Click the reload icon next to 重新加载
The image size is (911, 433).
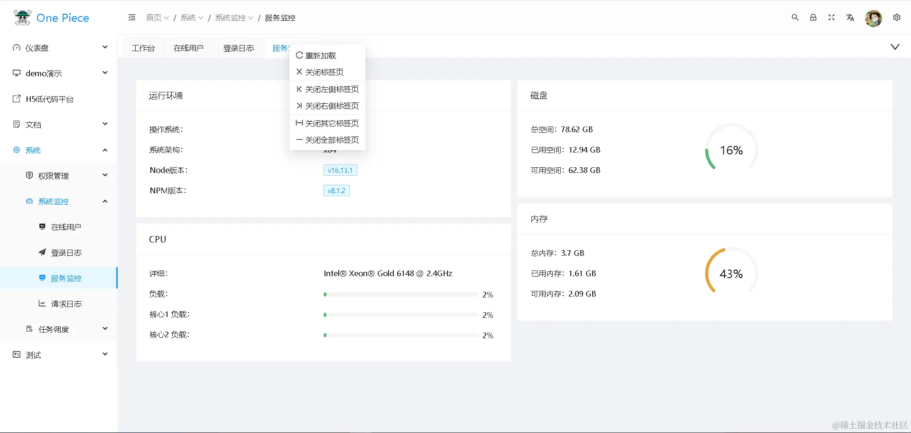click(x=299, y=55)
